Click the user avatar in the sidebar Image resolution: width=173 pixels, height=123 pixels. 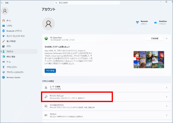[5, 11]
